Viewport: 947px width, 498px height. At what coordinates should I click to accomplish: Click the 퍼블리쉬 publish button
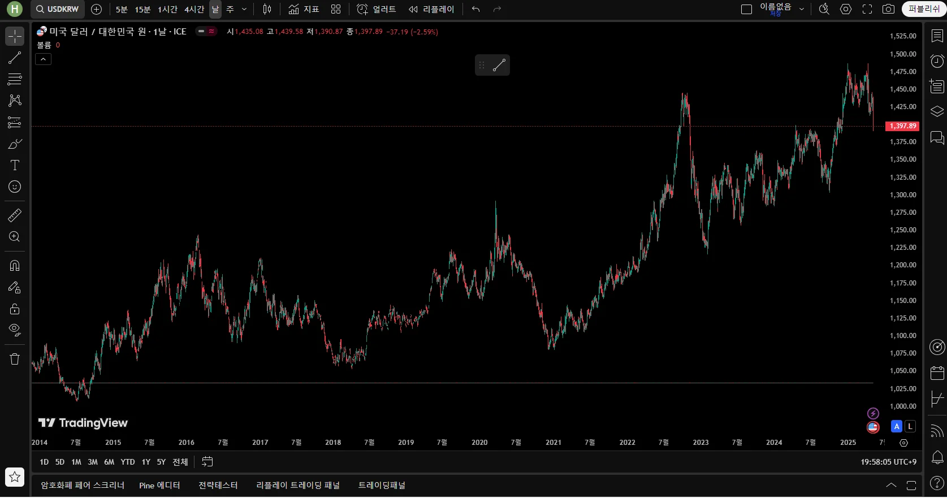[923, 9]
